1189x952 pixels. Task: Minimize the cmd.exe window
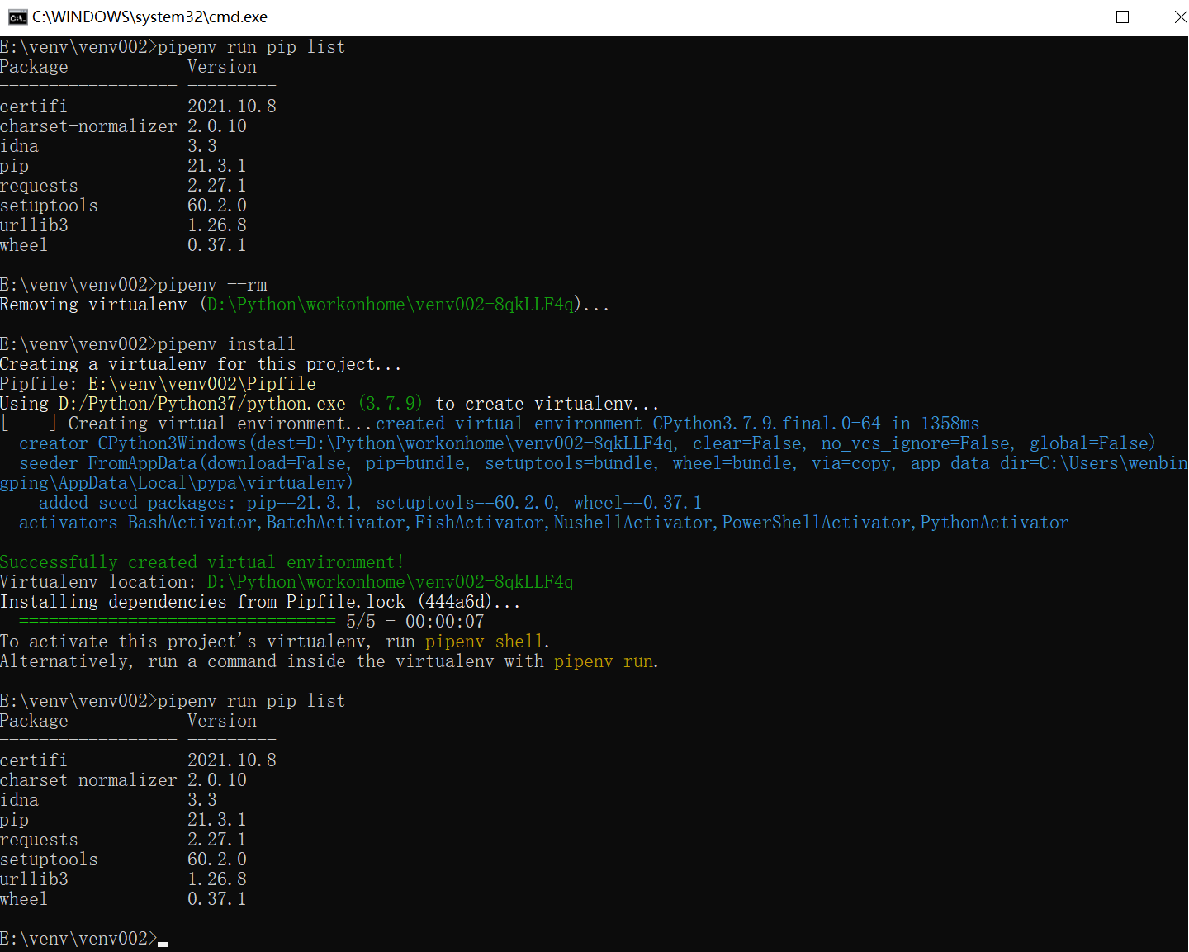(1065, 17)
